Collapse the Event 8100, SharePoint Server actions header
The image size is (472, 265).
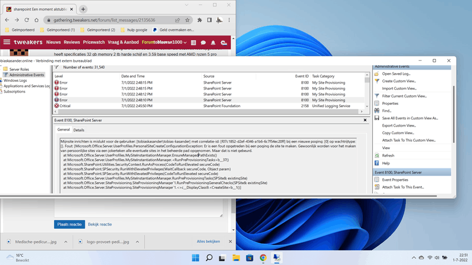tap(412, 173)
